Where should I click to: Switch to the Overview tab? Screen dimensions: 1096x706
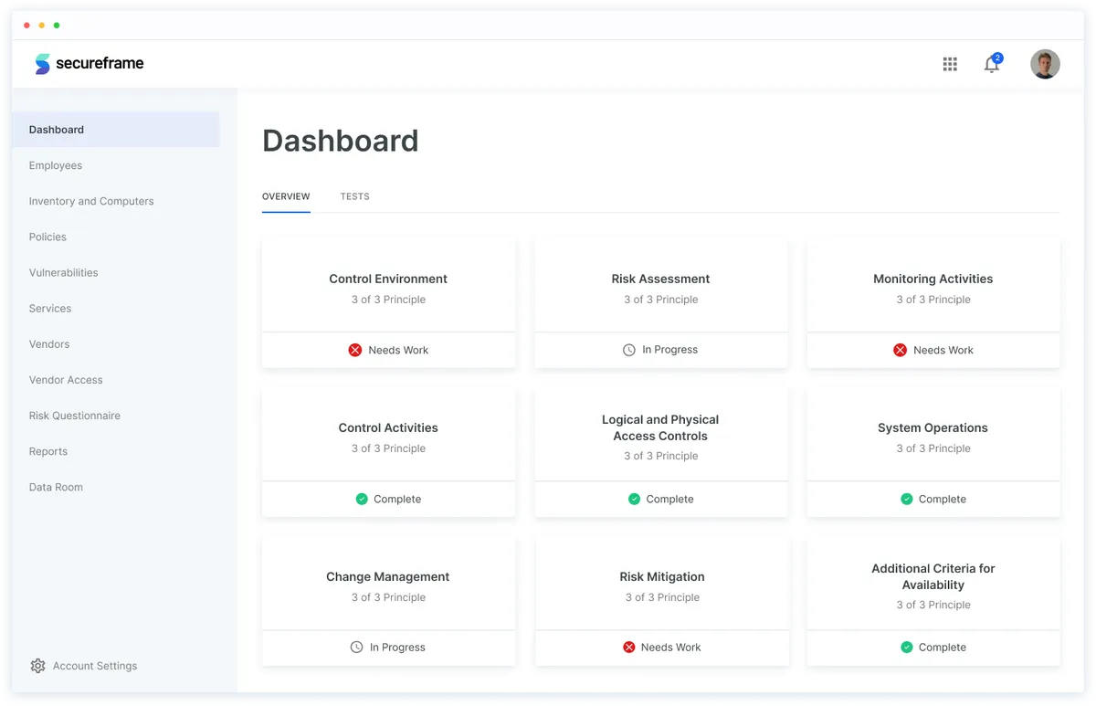[286, 196]
